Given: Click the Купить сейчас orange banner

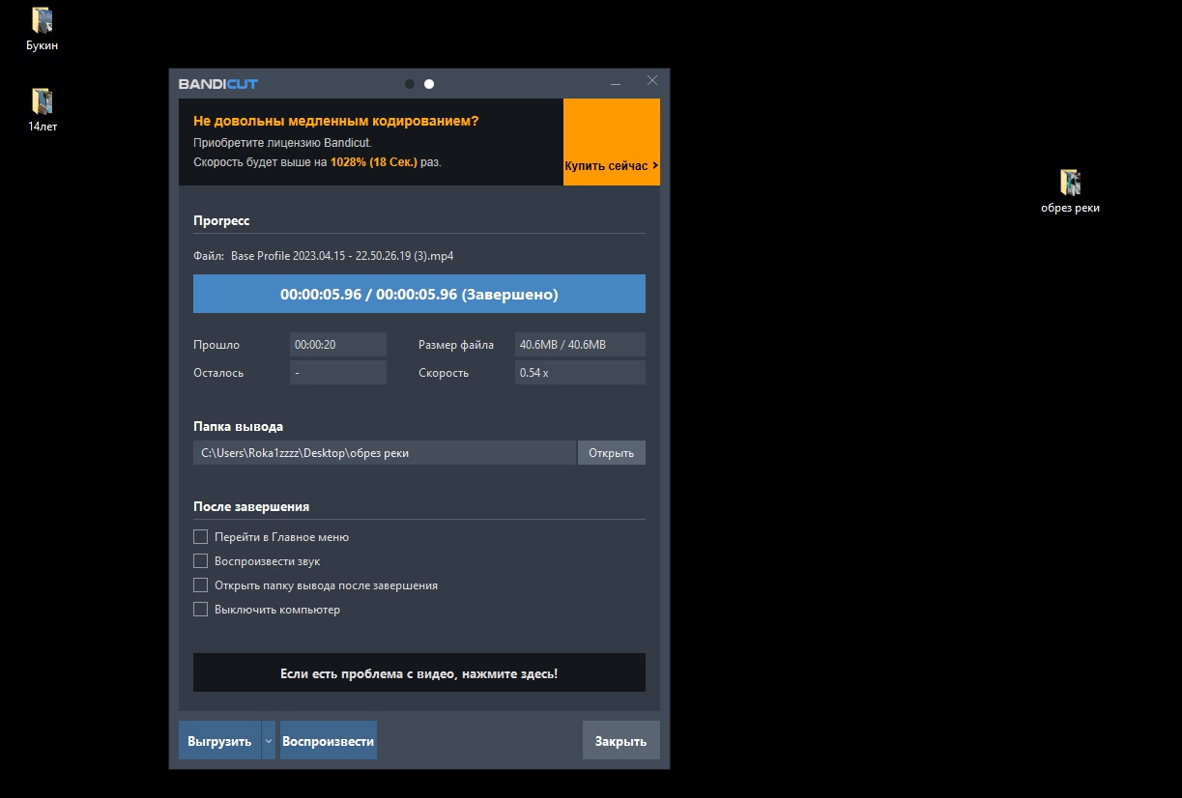Looking at the screenshot, I should pyautogui.click(x=611, y=142).
